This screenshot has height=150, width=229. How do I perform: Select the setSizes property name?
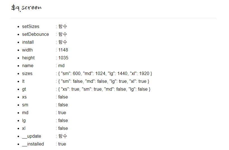click(31, 27)
